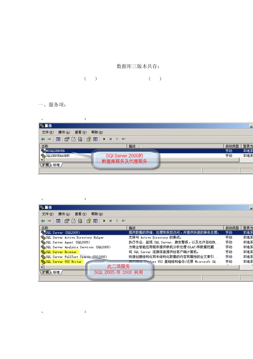
Task: Select the SQLSERVERAGENT service row
Action: pos(146,156)
